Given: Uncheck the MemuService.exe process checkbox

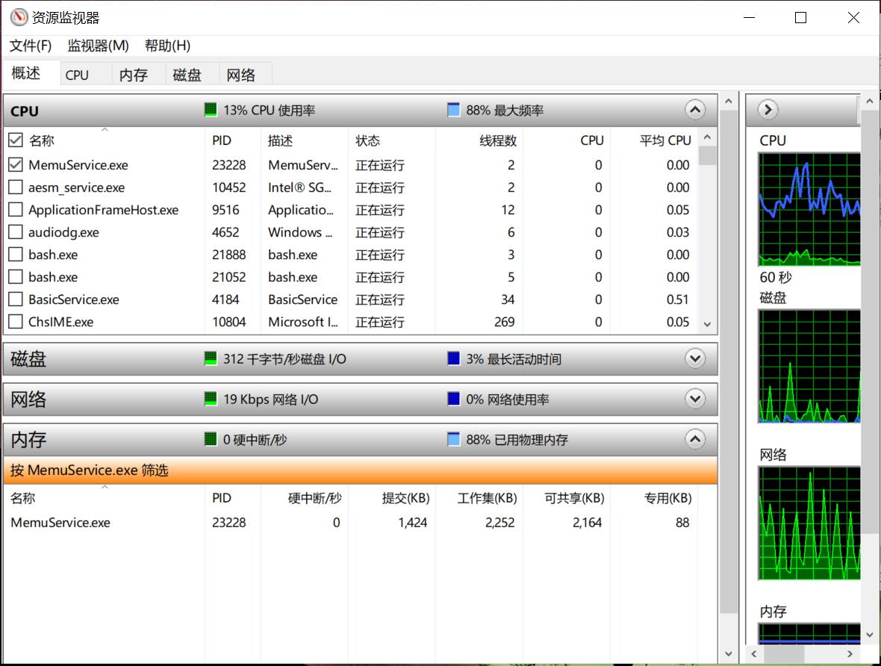Looking at the screenshot, I should tap(16, 165).
